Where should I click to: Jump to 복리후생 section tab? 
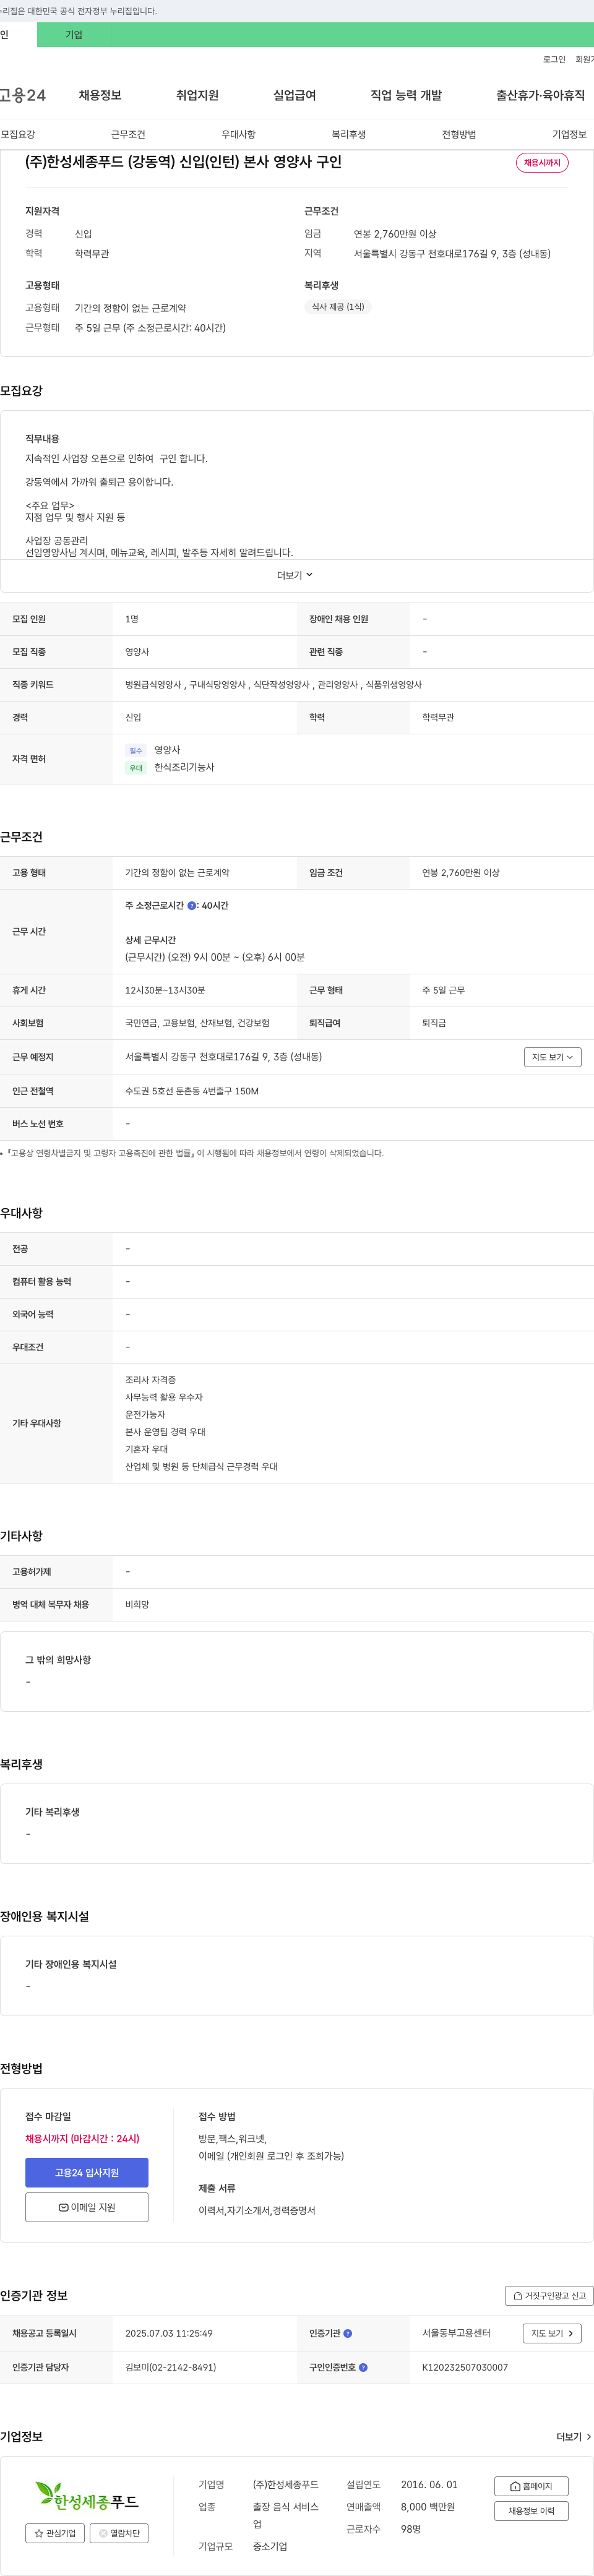pyautogui.click(x=348, y=134)
